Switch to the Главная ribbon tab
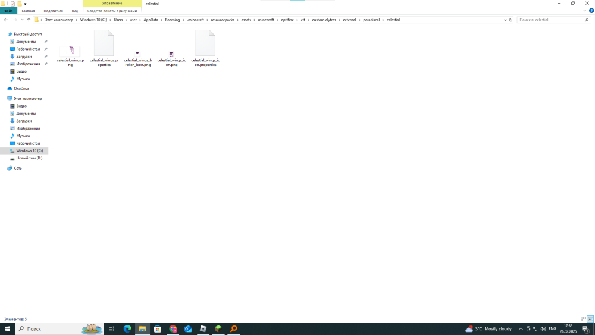Screen dimensions: 595x335 (x=28, y=11)
